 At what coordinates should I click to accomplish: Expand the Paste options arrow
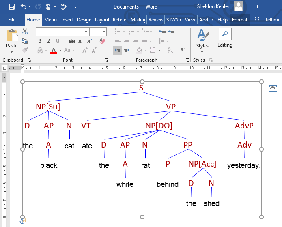(12, 52)
